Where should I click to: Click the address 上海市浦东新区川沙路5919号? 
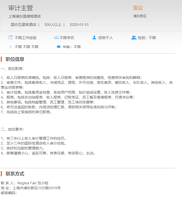tap(37, 188)
